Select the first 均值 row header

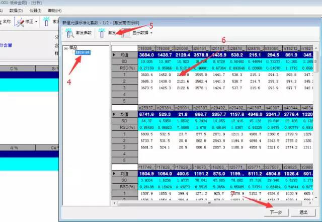[x=124, y=55]
